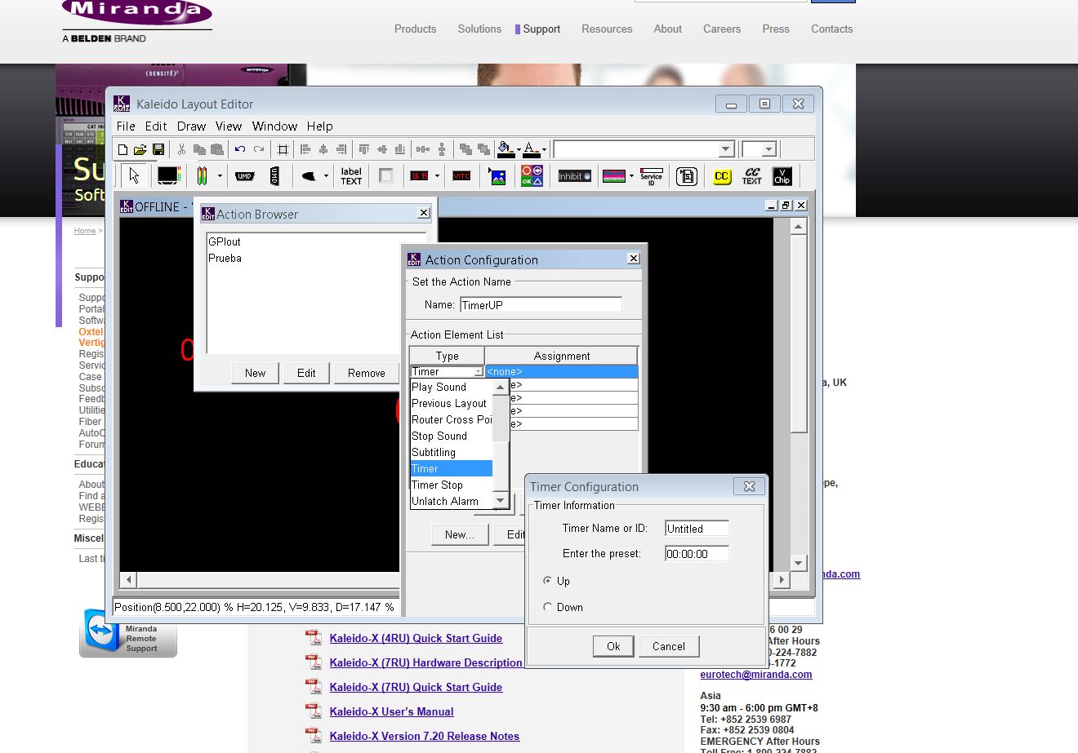The width and height of the screenshot is (1078, 753).
Task: Select the colored OK shapes tool
Action: coord(532,175)
